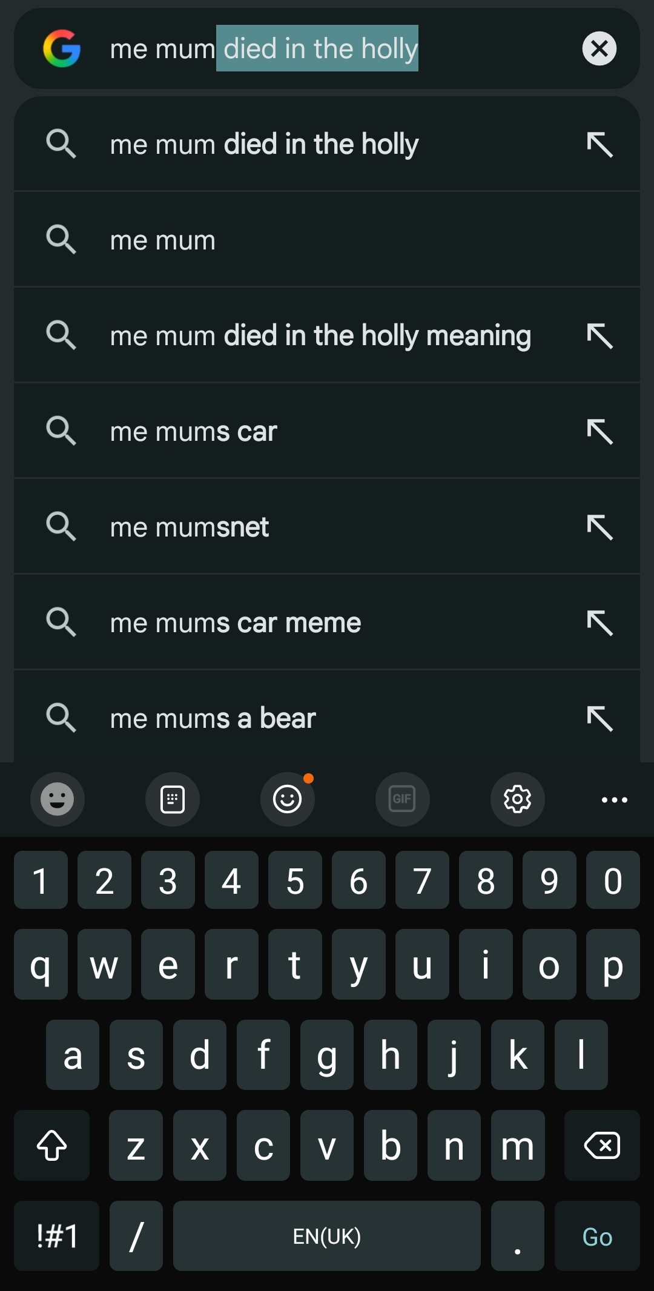The image size is (654, 1291).
Task: Tap the Google logo icon
Action: (x=62, y=48)
